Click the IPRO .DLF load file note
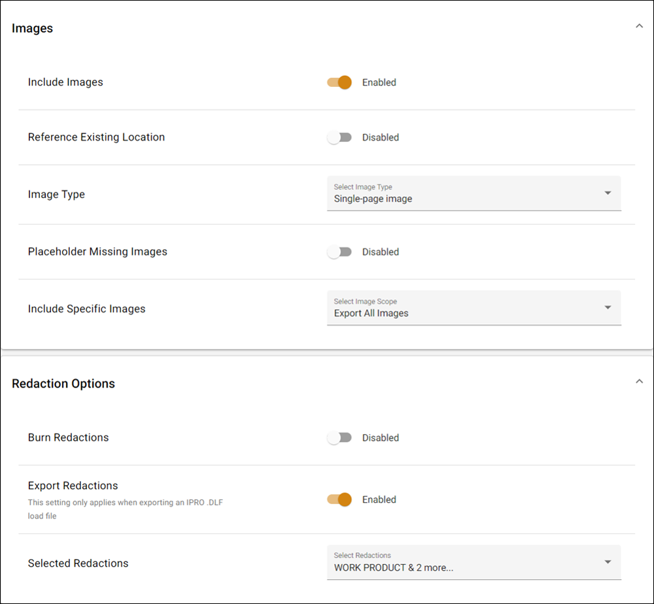654x604 pixels. 124,509
